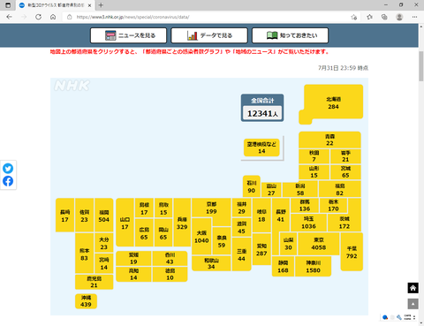This screenshot has width=424, height=326.
Task: Open tab actions menu icon in title bar
Action: [8, 5]
